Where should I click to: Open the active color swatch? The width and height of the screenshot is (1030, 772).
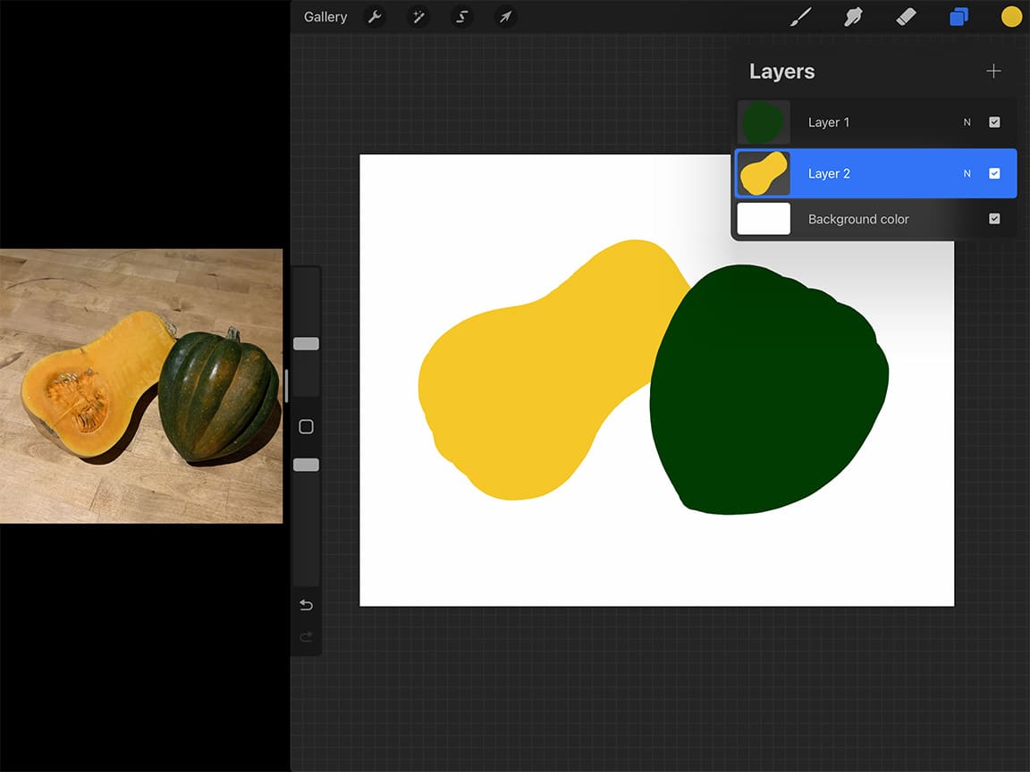(x=1010, y=16)
